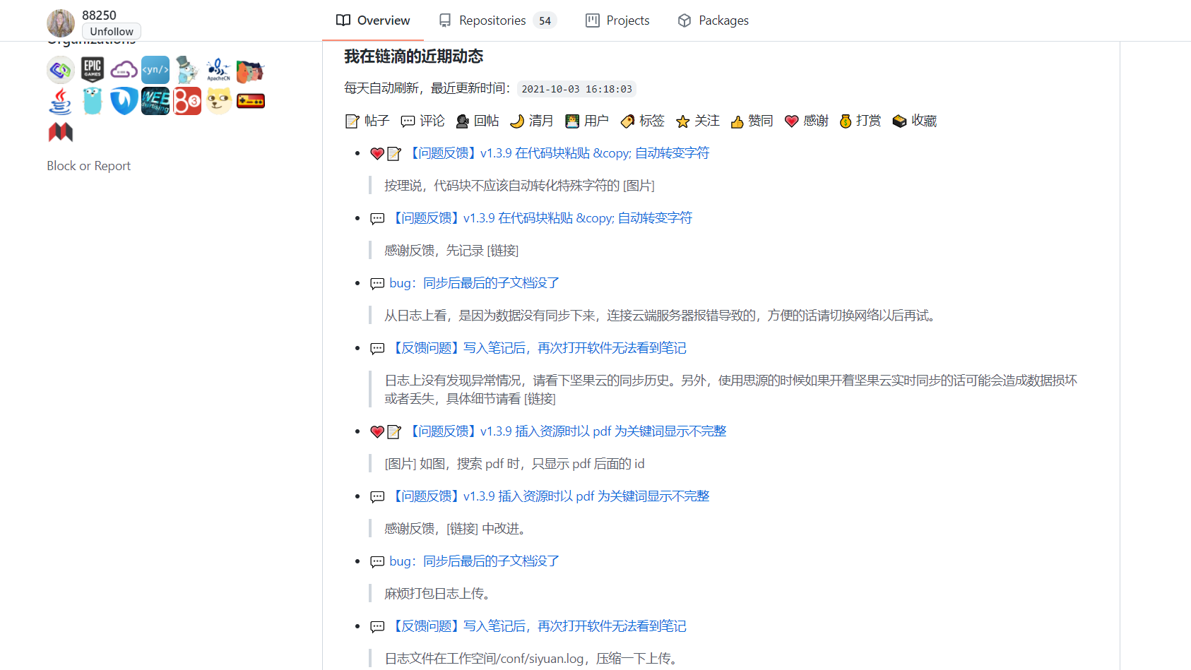Click the 感谢 heart icon

pos(790,121)
